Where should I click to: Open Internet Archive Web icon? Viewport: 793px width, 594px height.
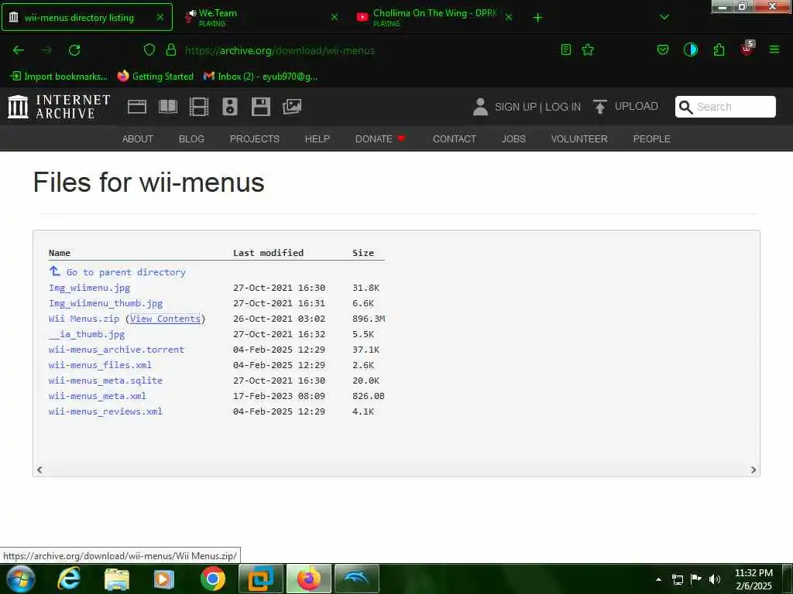[136, 107]
